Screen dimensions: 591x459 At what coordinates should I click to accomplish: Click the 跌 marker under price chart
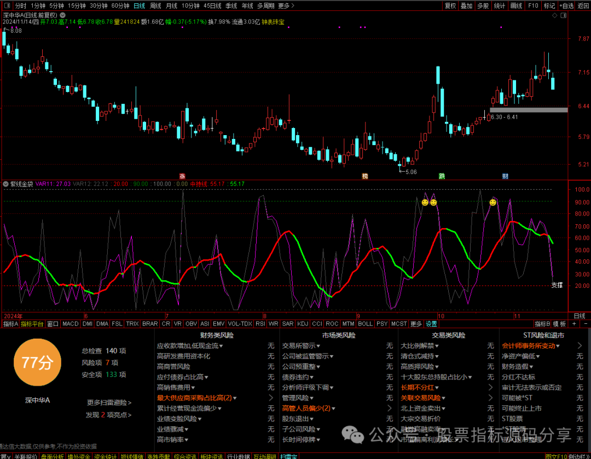[442, 176]
